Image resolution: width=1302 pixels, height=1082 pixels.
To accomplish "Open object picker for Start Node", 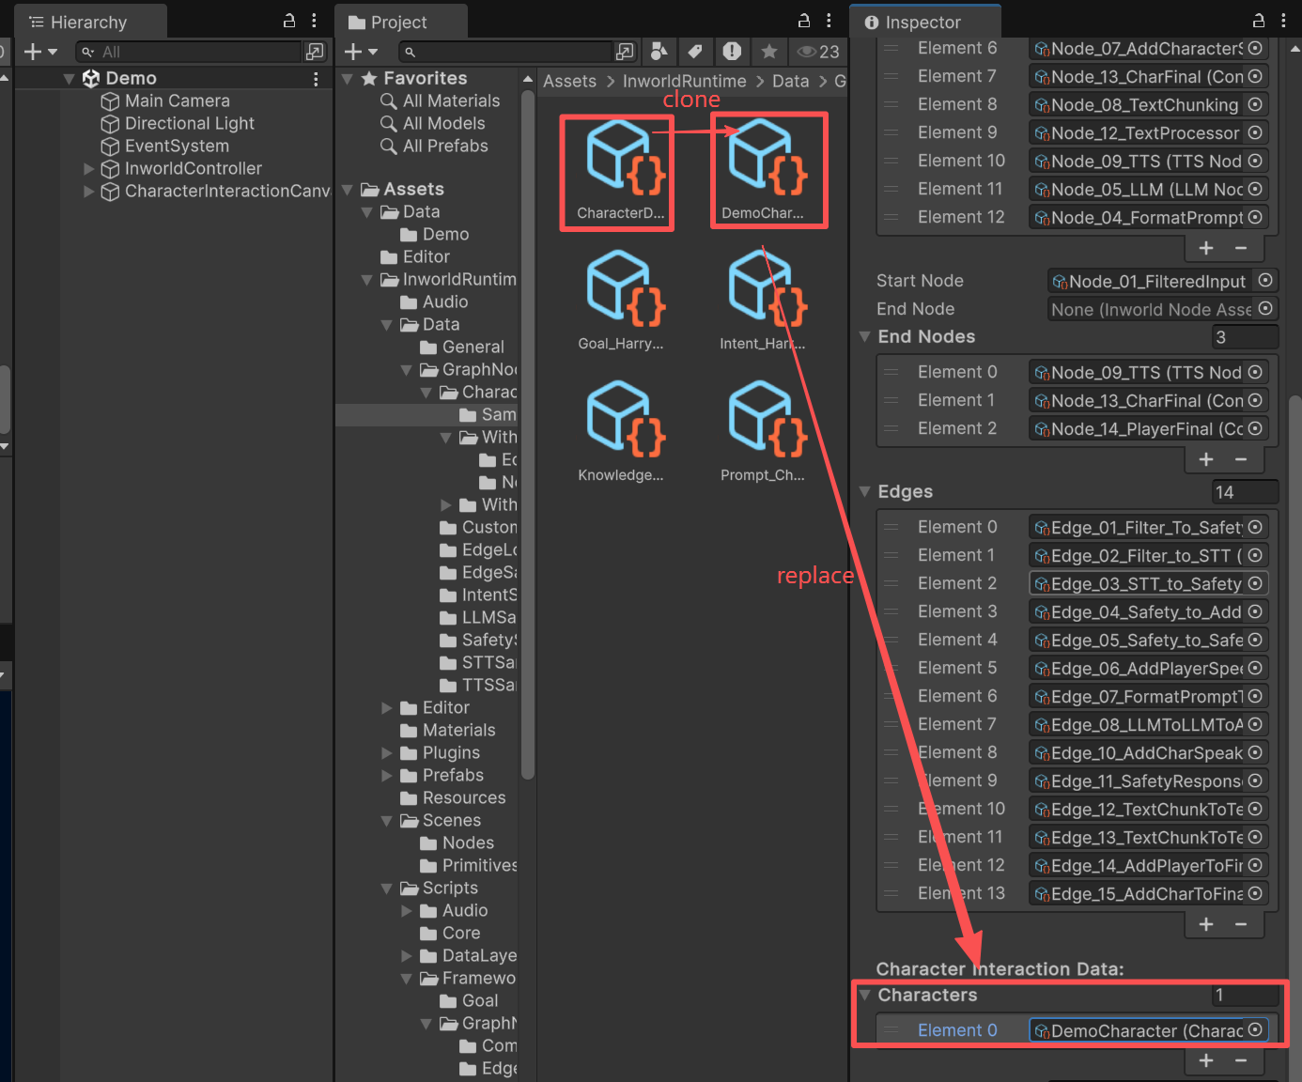I will 1265,281.
